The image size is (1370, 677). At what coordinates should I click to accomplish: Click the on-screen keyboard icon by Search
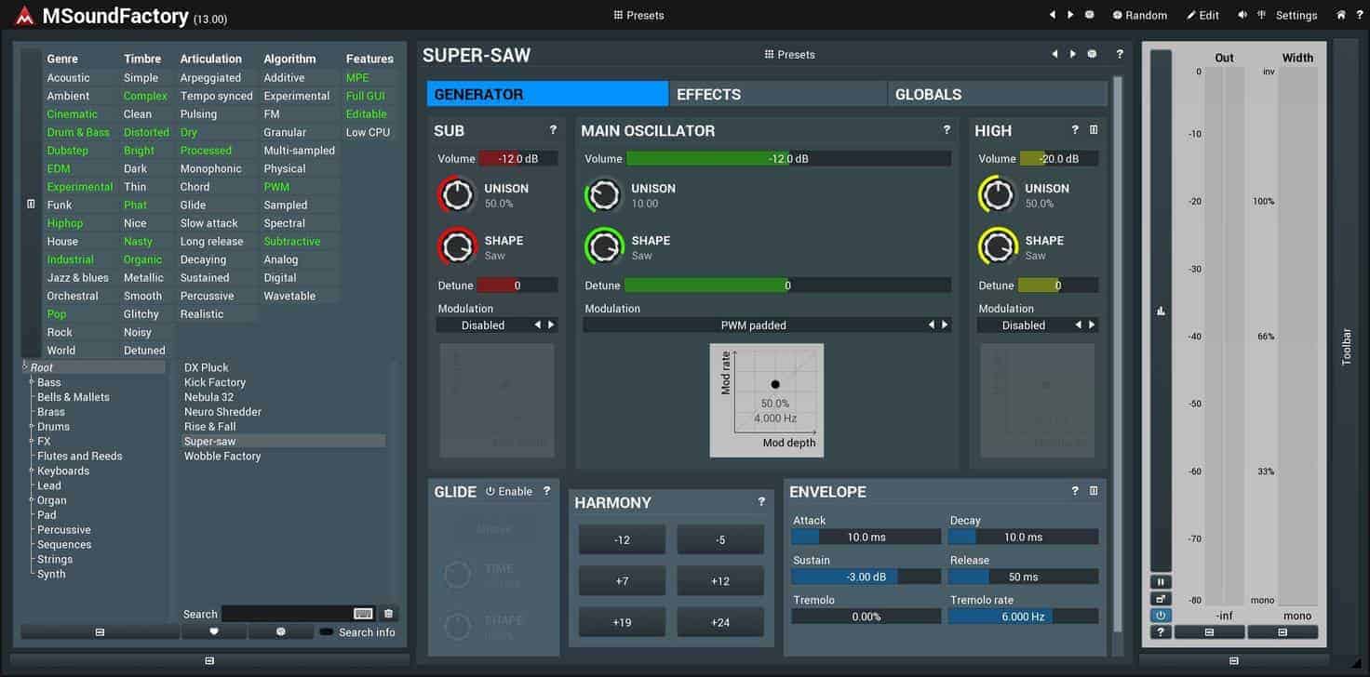click(x=364, y=614)
